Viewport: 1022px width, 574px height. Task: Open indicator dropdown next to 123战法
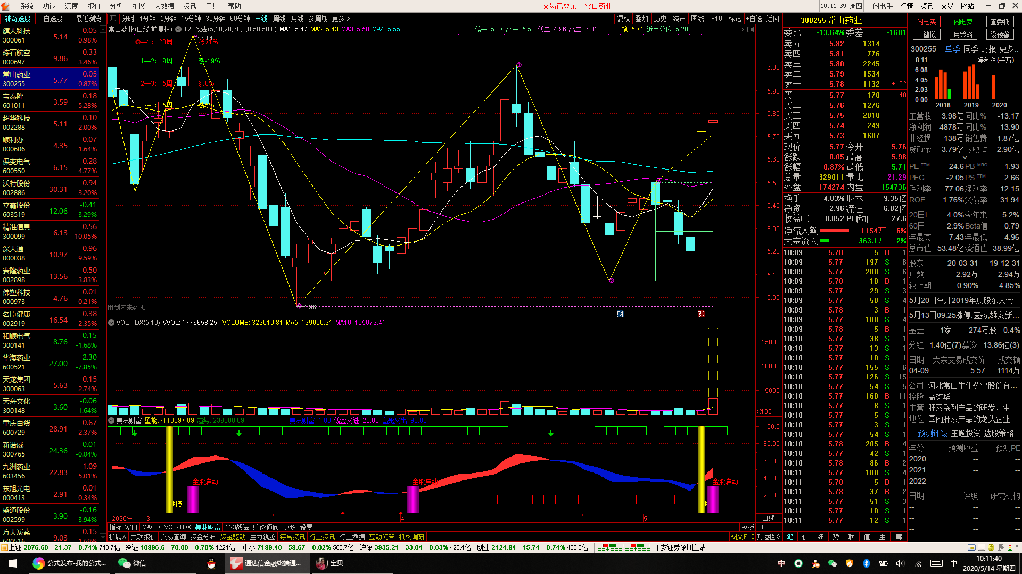point(178,30)
